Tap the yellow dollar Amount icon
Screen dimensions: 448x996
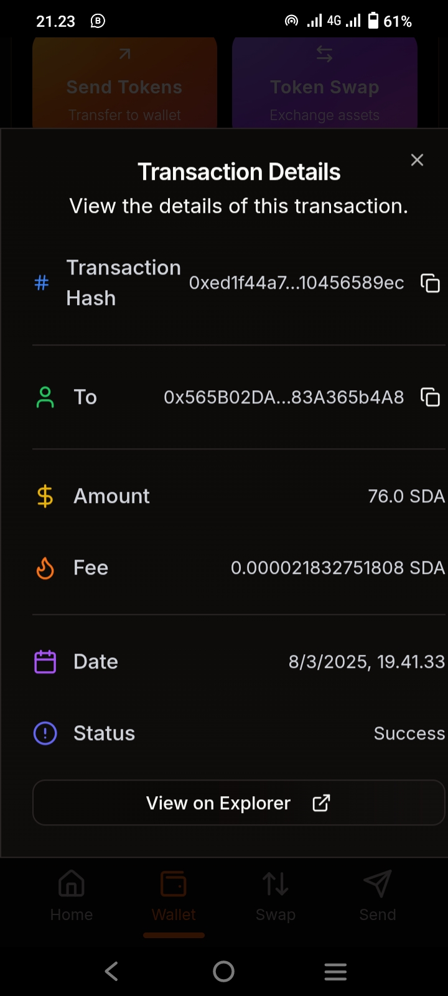tap(45, 496)
